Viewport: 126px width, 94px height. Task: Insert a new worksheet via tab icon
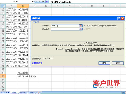coord(39,93)
